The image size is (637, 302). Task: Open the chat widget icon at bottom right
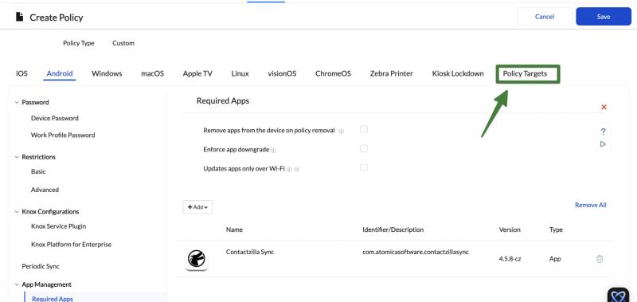(x=618, y=295)
